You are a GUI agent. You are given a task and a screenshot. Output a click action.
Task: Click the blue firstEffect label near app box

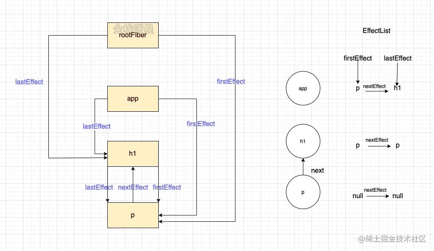click(200, 124)
